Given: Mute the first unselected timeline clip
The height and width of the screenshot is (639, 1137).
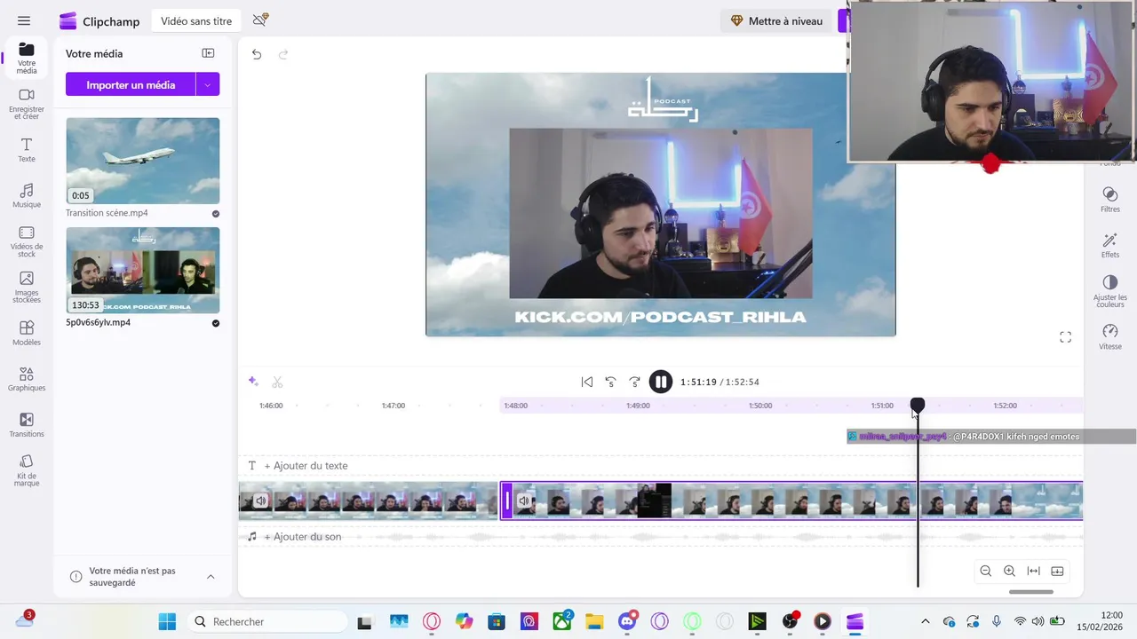Looking at the screenshot, I should (261, 501).
